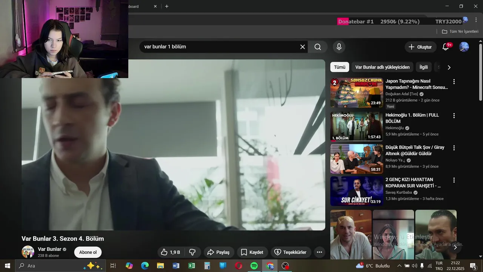Image resolution: width=483 pixels, height=272 pixels.
Task: Open Japon Tapınağını Minecraft video thumbnail
Action: point(357,93)
